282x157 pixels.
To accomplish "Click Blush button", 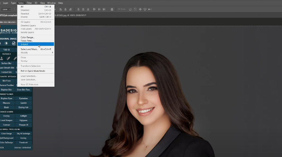I will [6, 107].
